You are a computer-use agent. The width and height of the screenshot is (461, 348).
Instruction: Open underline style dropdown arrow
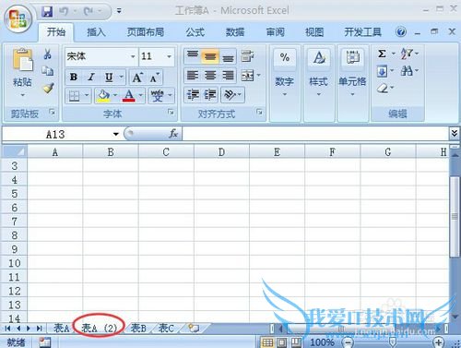[x=121, y=77]
